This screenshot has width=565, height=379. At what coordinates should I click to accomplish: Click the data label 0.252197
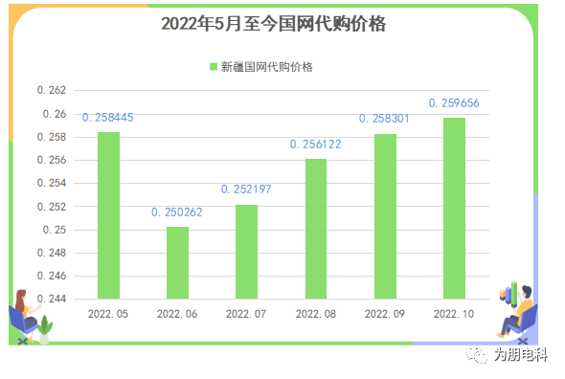[246, 189]
